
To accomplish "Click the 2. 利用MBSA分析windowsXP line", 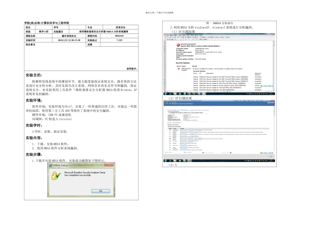I will pos(212,27).
